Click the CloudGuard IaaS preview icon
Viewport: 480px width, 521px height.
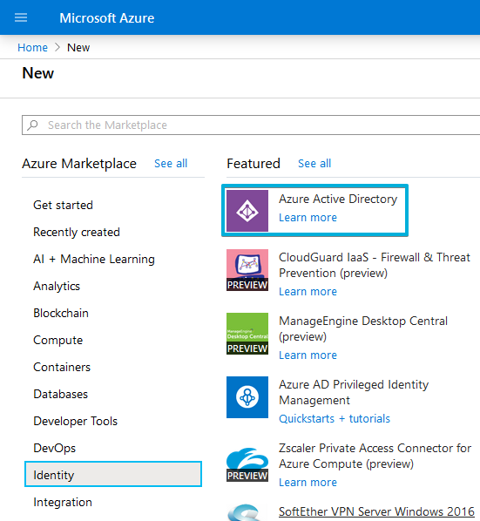pos(247,270)
